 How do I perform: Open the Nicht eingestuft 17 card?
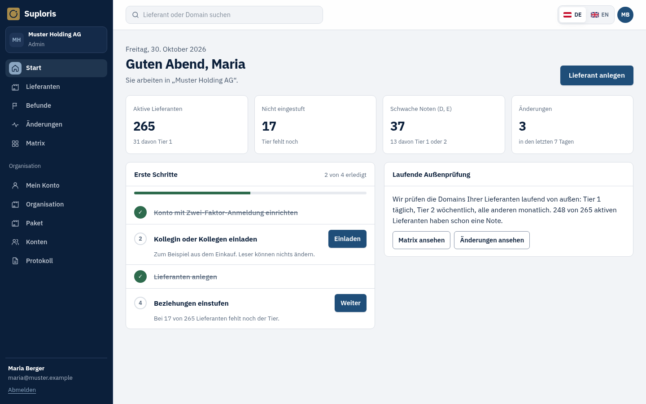pos(315,125)
